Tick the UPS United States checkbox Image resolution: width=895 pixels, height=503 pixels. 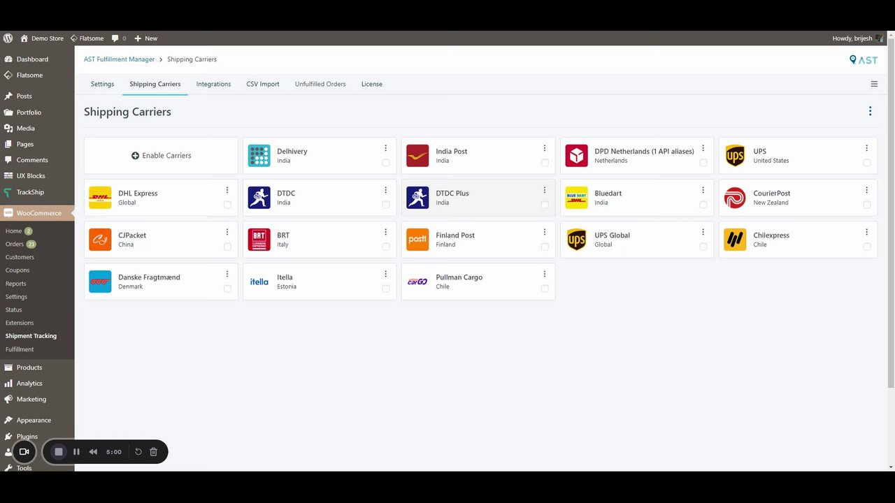(867, 163)
